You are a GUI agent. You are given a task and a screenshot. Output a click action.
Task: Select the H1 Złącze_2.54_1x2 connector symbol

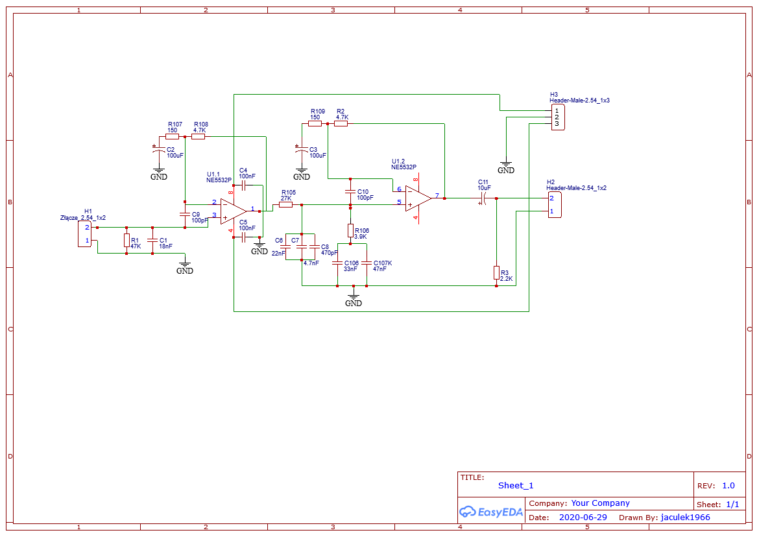85,233
